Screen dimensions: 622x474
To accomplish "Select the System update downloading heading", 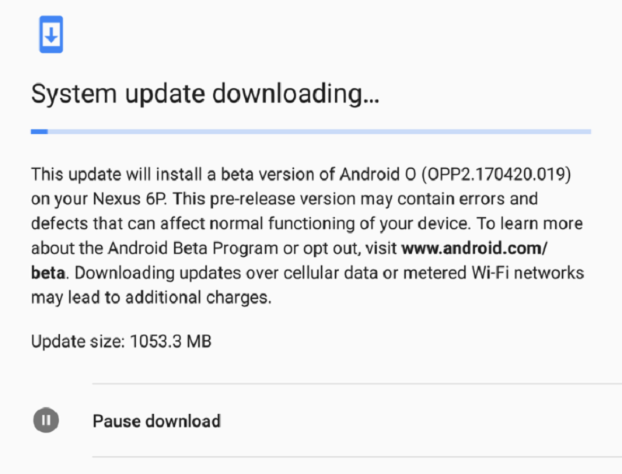I will [x=205, y=94].
